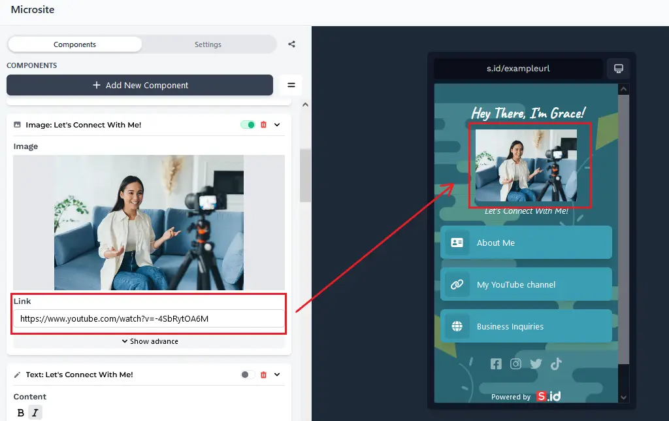This screenshot has width=669, height=421.
Task: Select the Components tab
Action: 74,44
